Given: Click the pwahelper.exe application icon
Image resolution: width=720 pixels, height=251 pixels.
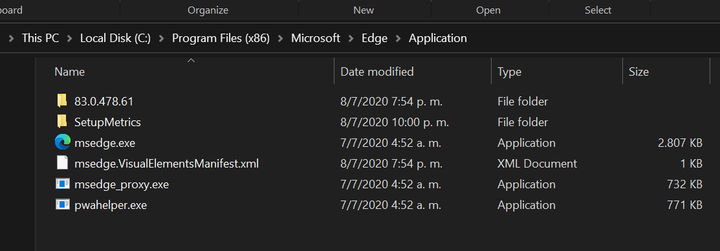Looking at the screenshot, I should [x=62, y=204].
